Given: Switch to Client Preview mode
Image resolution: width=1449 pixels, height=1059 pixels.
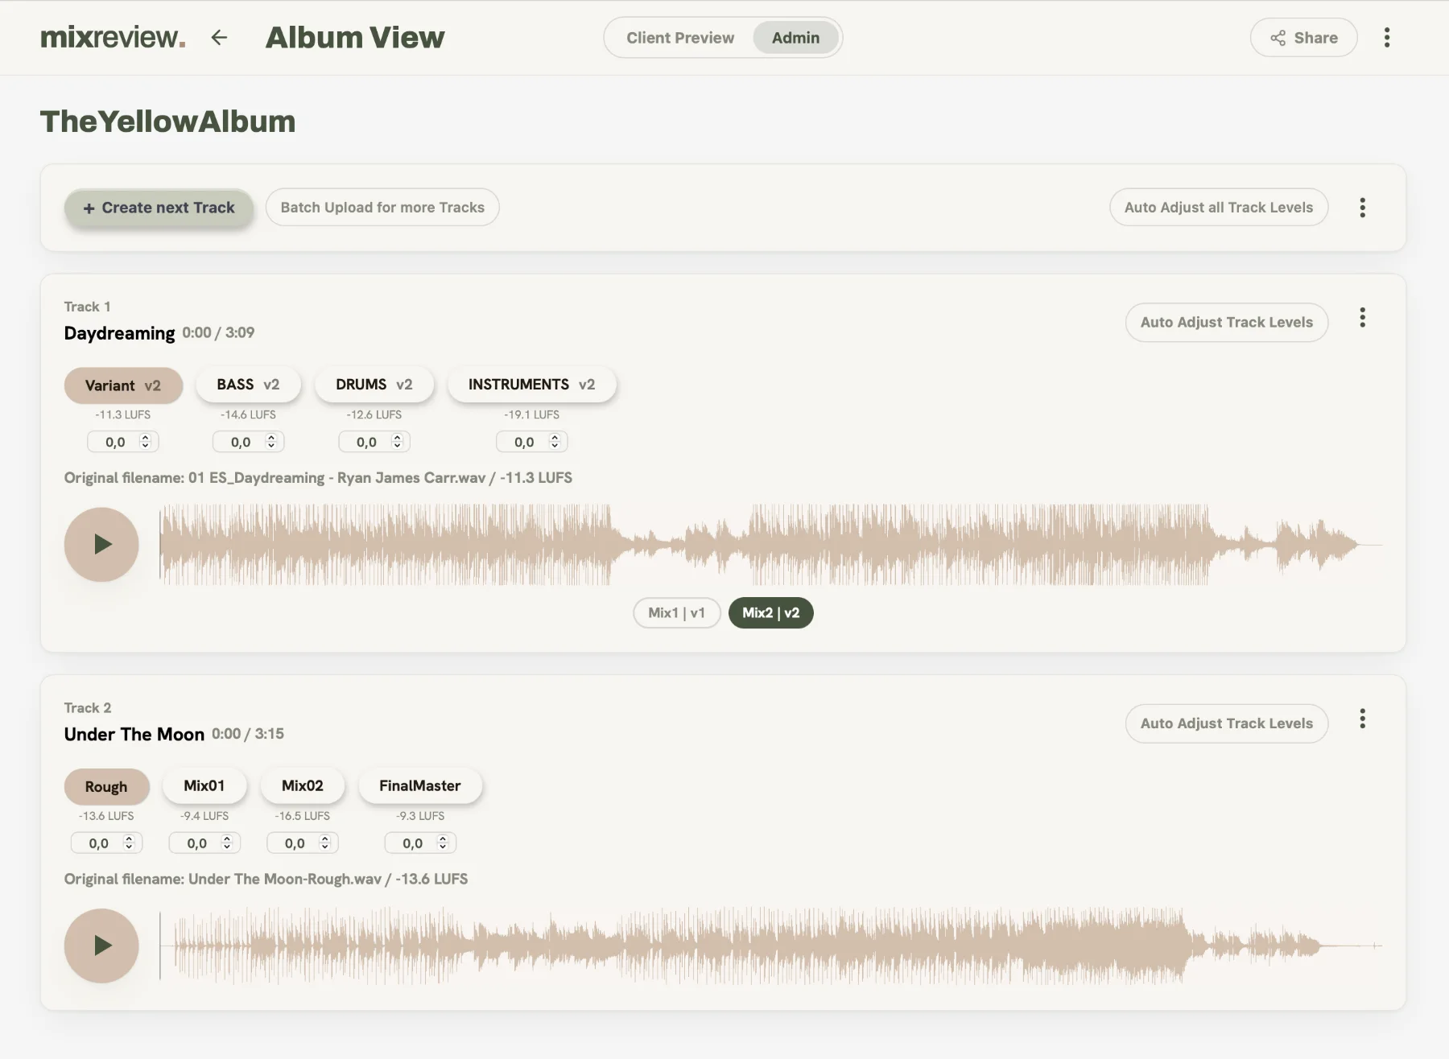Looking at the screenshot, I should click(x=680, y=38).
